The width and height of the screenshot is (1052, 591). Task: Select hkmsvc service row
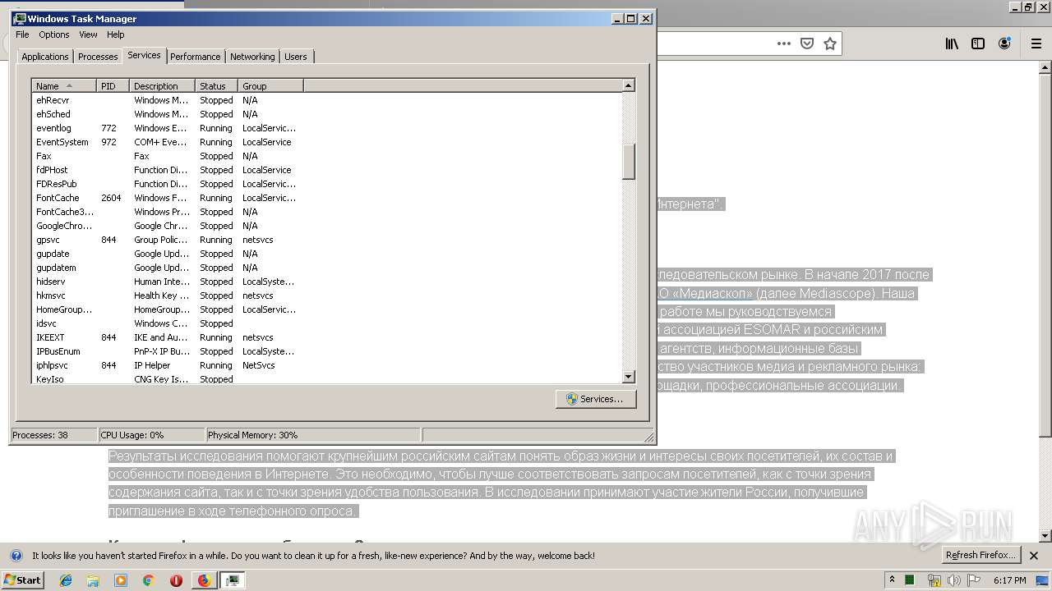tap(327, 295)
